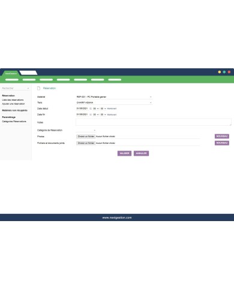Viewport: 234px width, 290px height.
Task: Open the calendar icon for Date début
Action: point(91,108)
